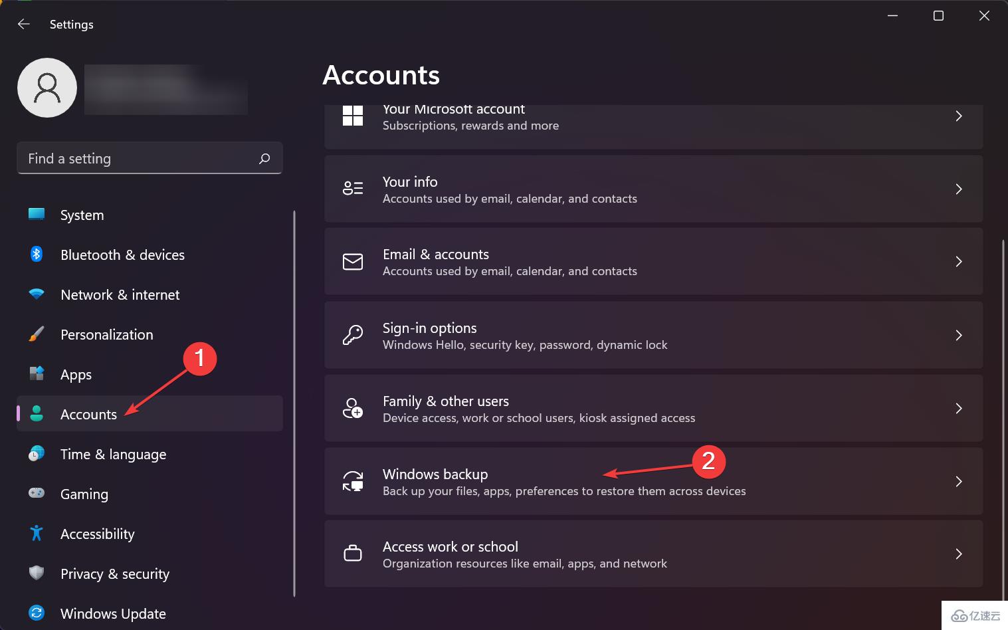1008x630 pixels.
Task: Open the Apps category
Action: (x=150, y=374)
